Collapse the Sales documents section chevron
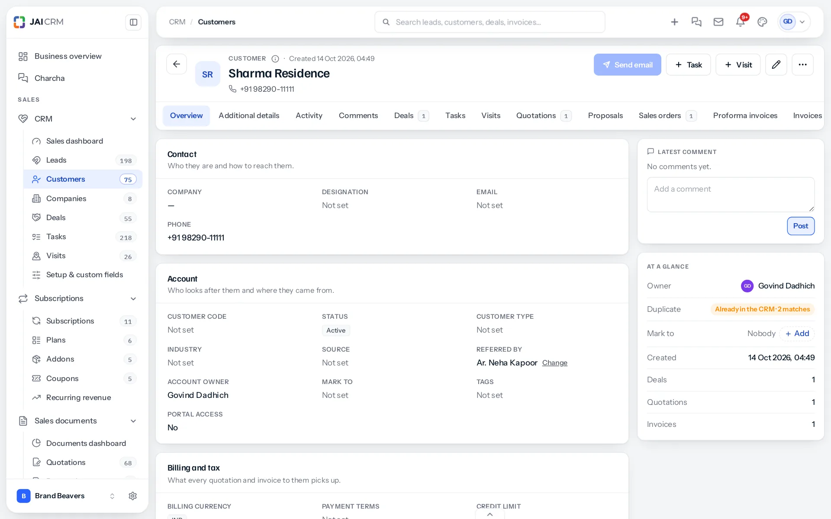The width and height of the screenshot is (831, 519). pyautogui.click(x=133, y=421)
